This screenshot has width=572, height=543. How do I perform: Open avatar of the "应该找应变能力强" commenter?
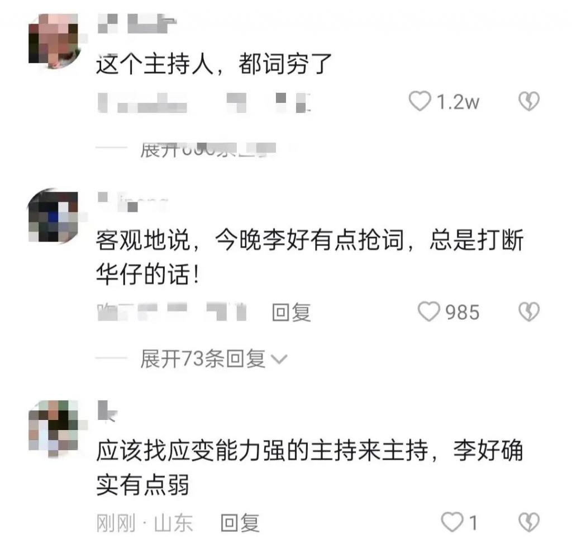point(54,427)
